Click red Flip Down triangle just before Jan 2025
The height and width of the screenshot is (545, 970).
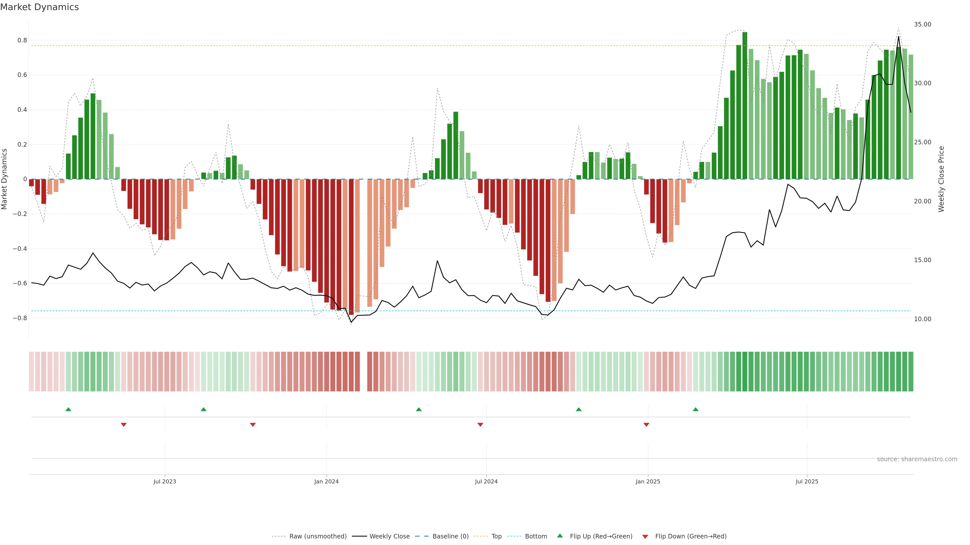pyautogui.click(x=646, y=425)
